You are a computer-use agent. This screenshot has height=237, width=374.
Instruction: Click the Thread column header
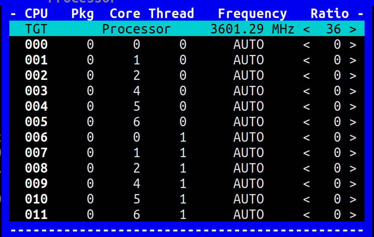tap(171, 14)
